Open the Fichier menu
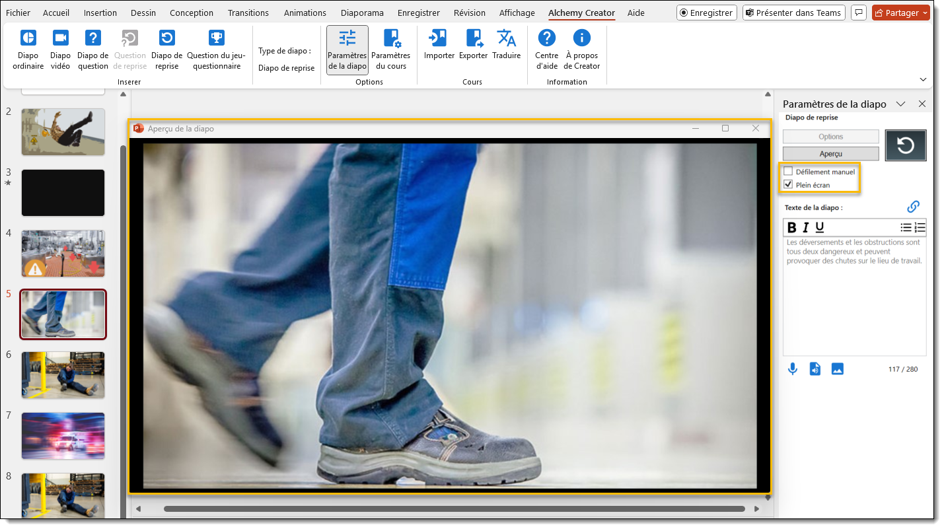This screenshot has height=529, width=944. point(18,13)
